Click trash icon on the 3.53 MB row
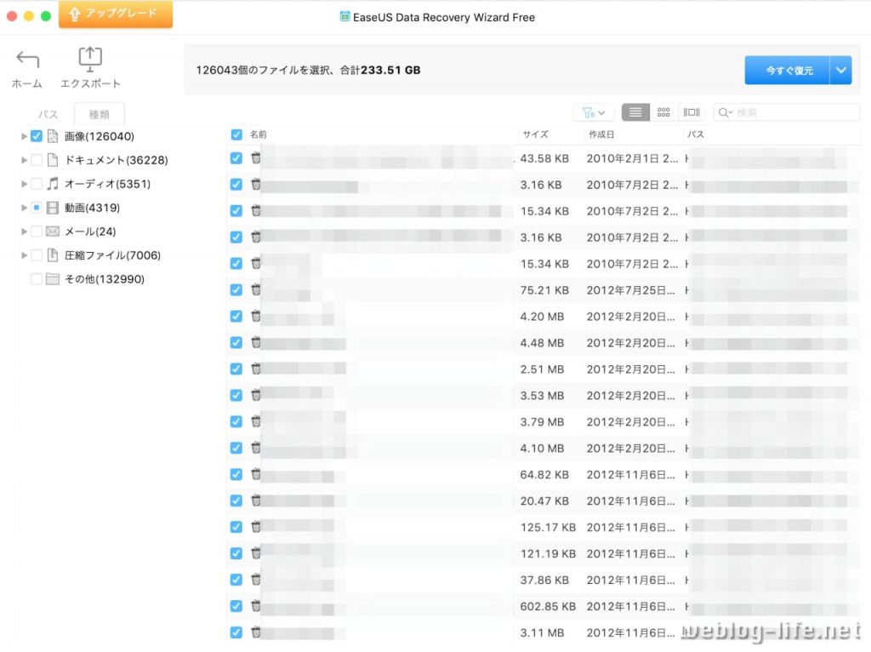The width and height of the screenshot is (871, 652). coord(256,395)
